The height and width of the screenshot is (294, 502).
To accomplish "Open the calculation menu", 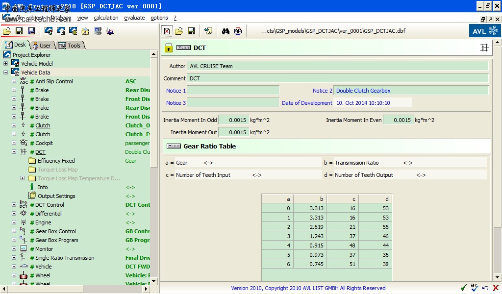I will coord(106,18).
